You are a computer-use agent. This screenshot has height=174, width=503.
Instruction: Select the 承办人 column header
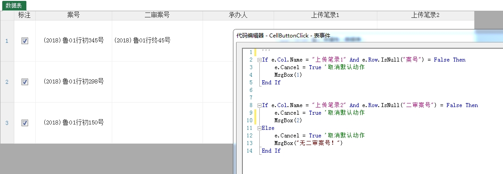[x=238, y=15]
